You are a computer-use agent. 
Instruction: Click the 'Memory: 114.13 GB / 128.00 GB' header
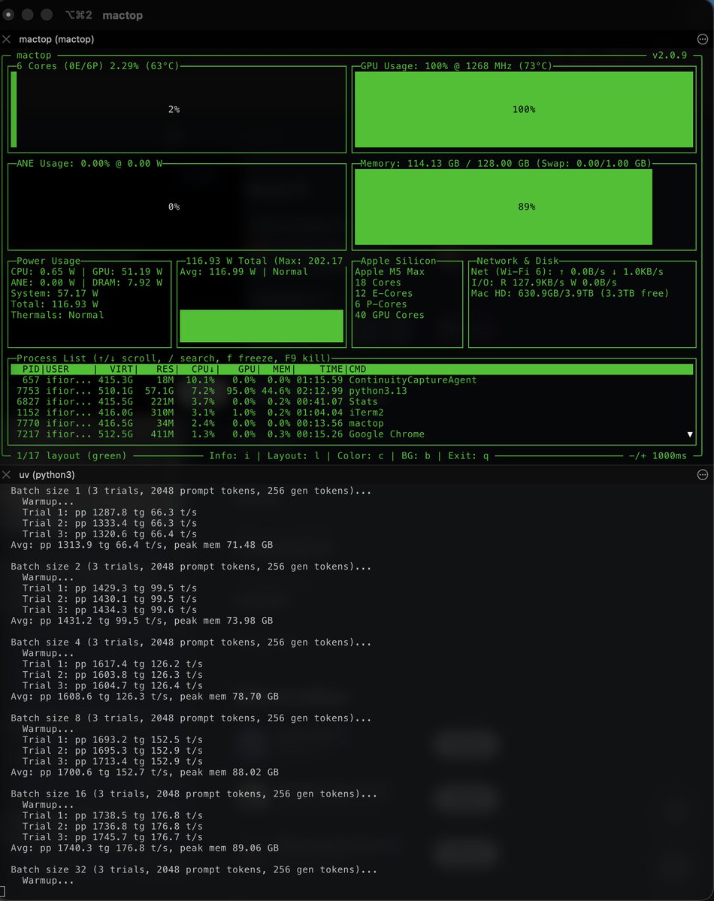(x=506, y=164)
